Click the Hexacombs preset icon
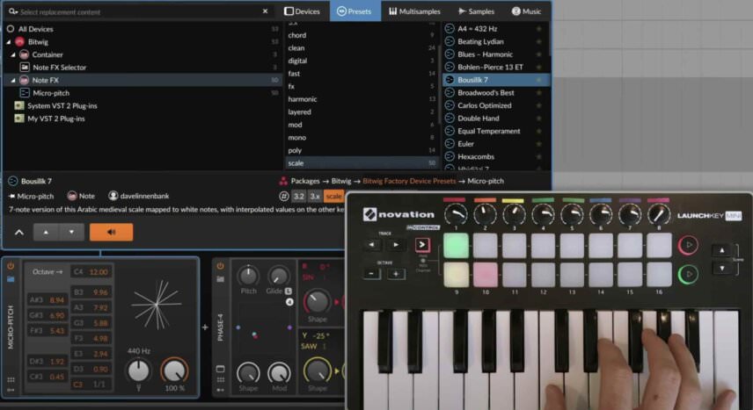 click(450, 156)
